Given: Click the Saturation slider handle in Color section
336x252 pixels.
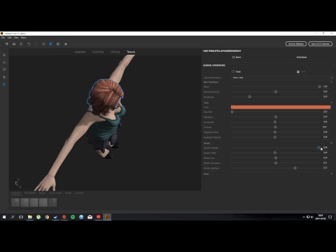Looking at the screenshot, I should [276, 117].
